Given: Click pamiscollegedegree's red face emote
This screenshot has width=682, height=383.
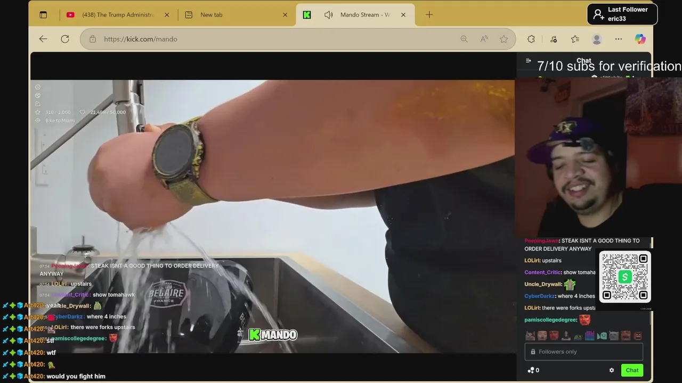Looking at the screenshot, I should click(584, 320).
